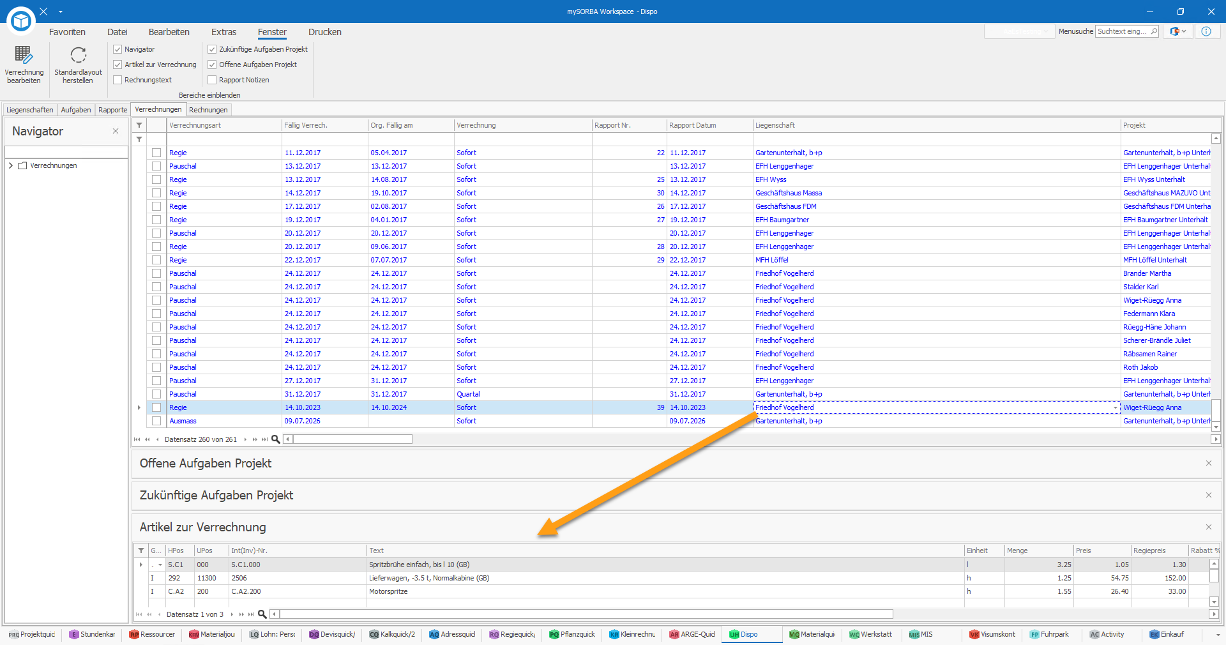This screenshot has width=1226, height=645.
Task: Expand the Verrechnungen tree node in Navigator
Action: (x=11, y=165)
